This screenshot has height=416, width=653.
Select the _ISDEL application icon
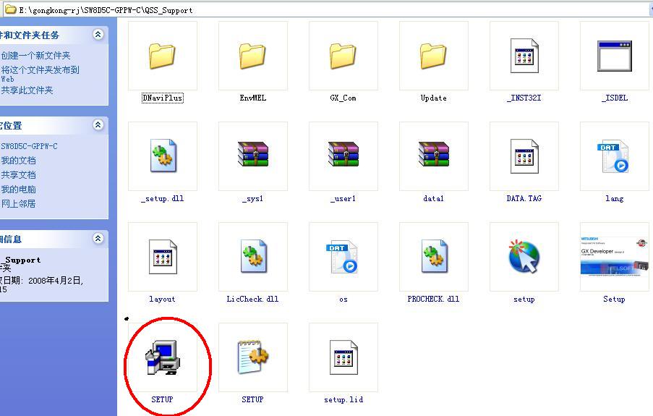click(x=614, y=56)
